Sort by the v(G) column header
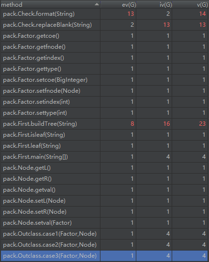Image resolution: width=209 pixels, height=262 pixels. [x=190, y=4]
